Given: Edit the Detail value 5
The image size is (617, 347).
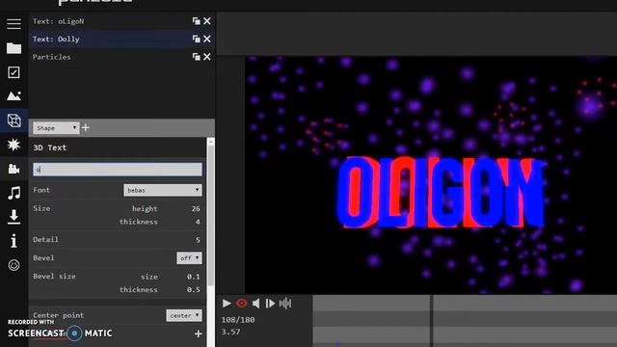Looking at the screenshot, I should [x=198, y=240].
